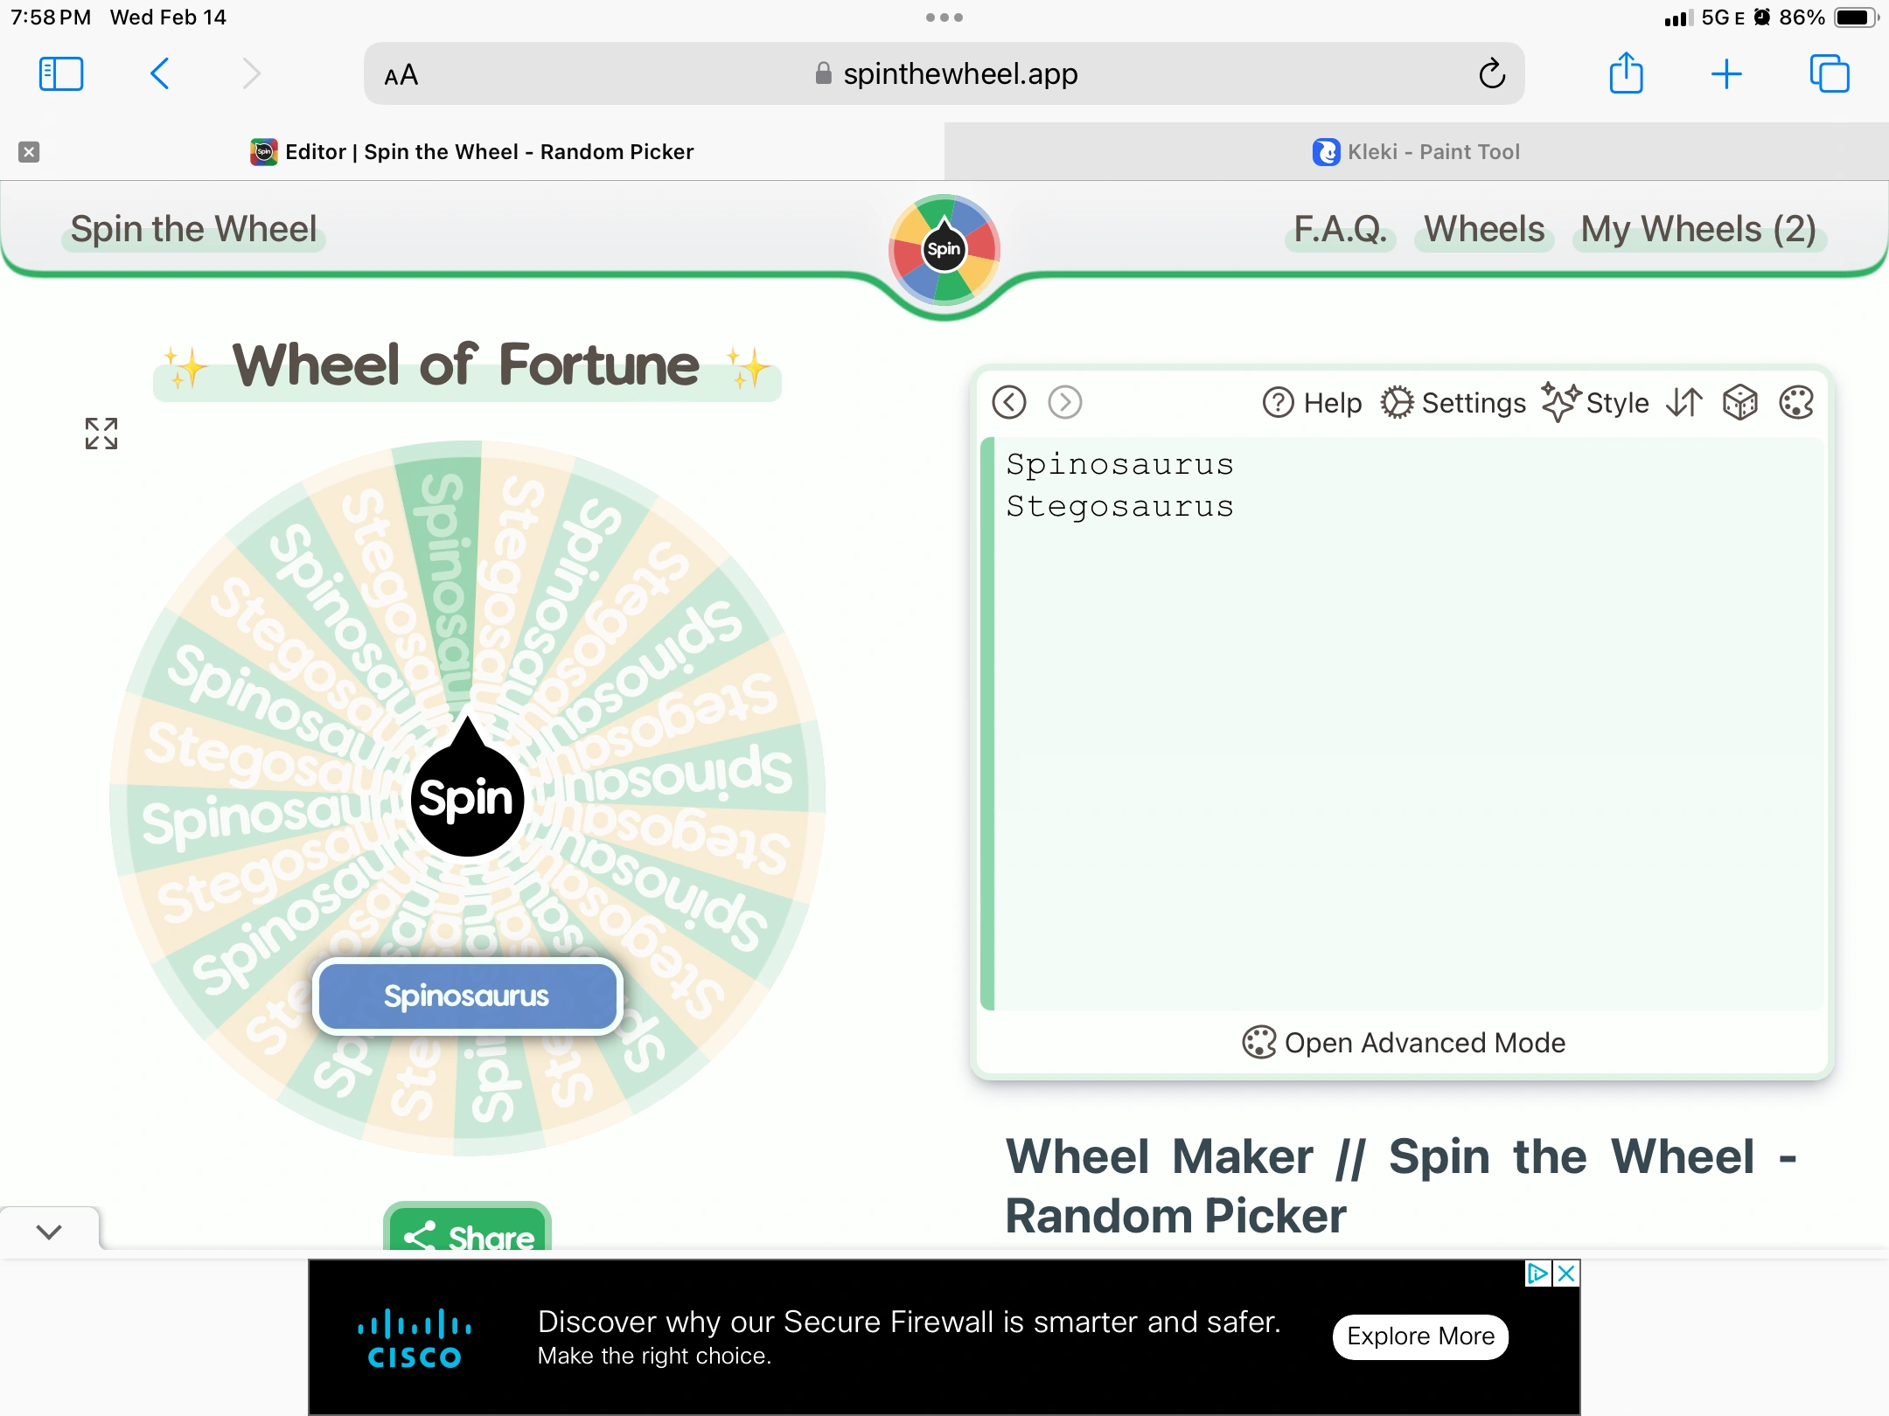
Task: Click the undo arrow in the editor toolbar
Action: [x=1009, y=403]
